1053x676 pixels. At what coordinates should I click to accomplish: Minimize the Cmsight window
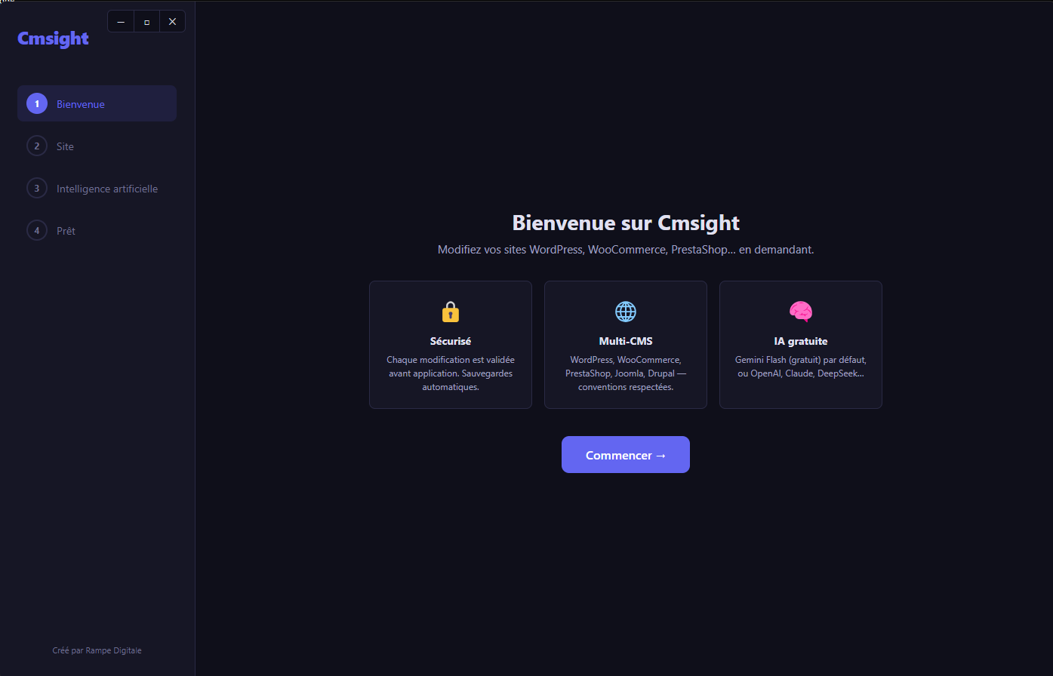[x=121, y=22]
